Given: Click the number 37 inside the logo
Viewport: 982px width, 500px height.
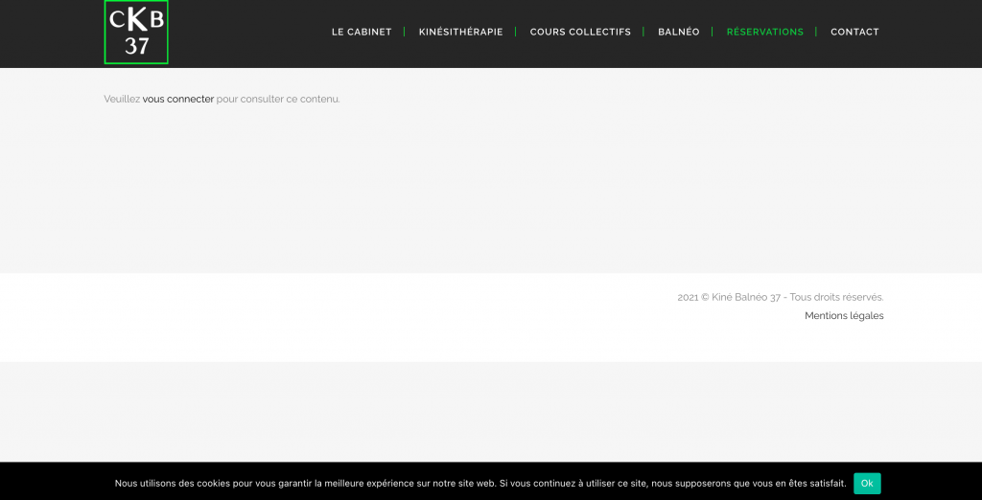Looking at the screenshot, I should 136,46.
